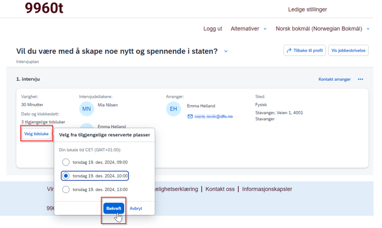382x228 pixels.
Task: Open the three-dot more options menu
Action: pos(361,79)
